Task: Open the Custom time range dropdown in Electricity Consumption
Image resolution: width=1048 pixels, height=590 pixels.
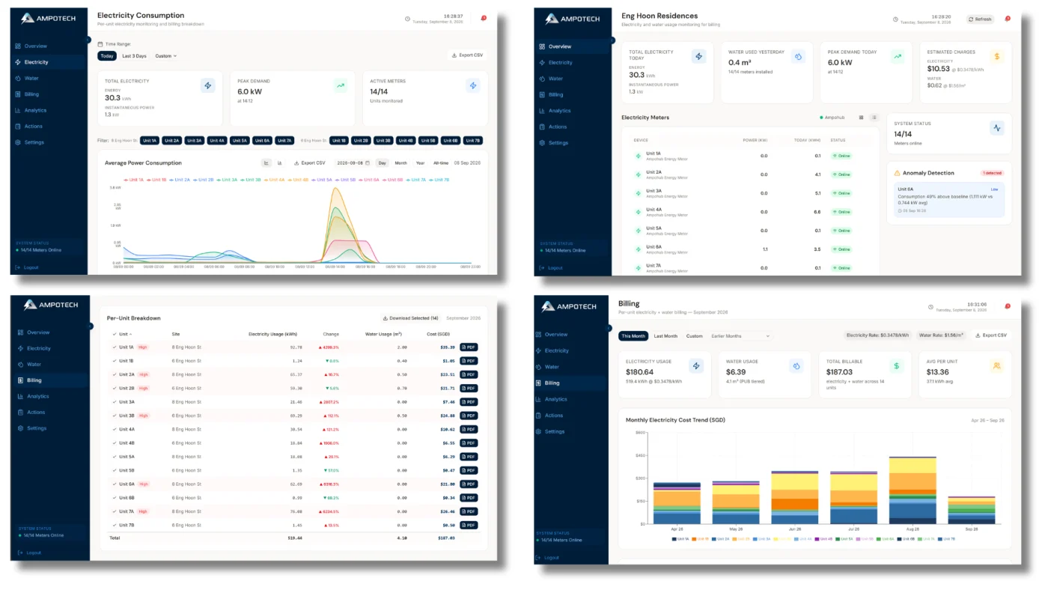Action: [x=165, y=56]
